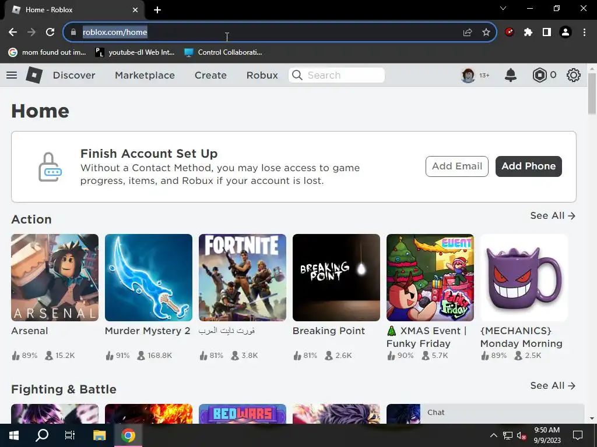597x447 pixels.
Task: Open the Chrome profile icon
Action: click(566, 33)
